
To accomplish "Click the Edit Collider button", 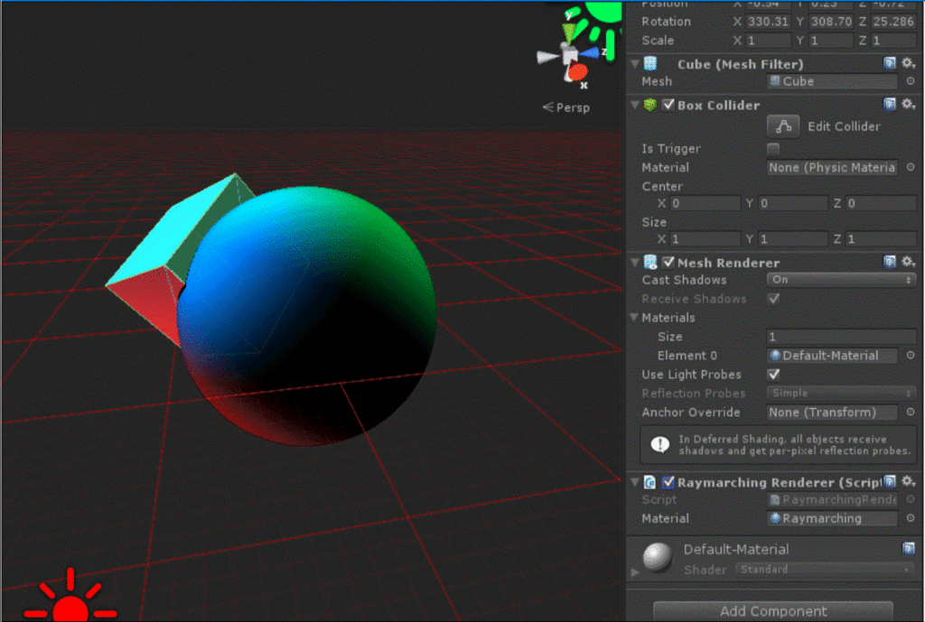I will point(783,126).
